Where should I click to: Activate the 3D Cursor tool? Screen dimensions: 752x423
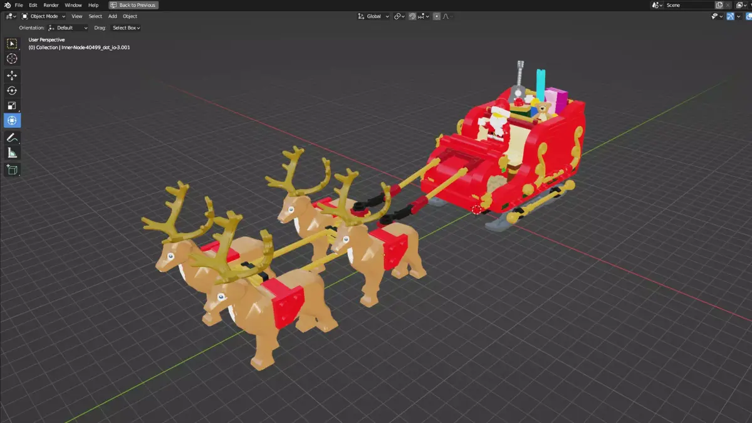click(12, 58)
